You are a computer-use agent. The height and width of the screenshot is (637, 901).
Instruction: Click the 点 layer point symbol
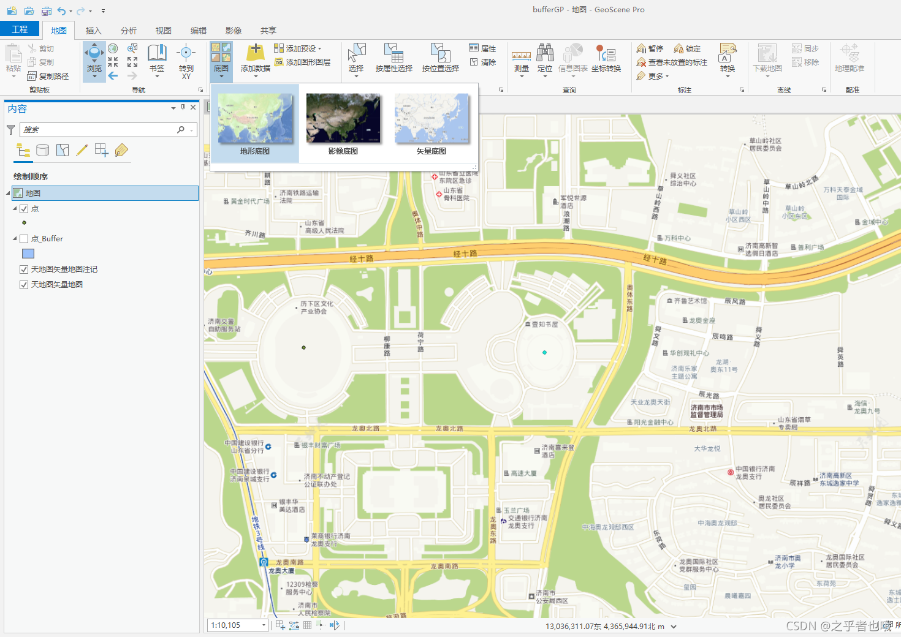click(x=25, y=223)
